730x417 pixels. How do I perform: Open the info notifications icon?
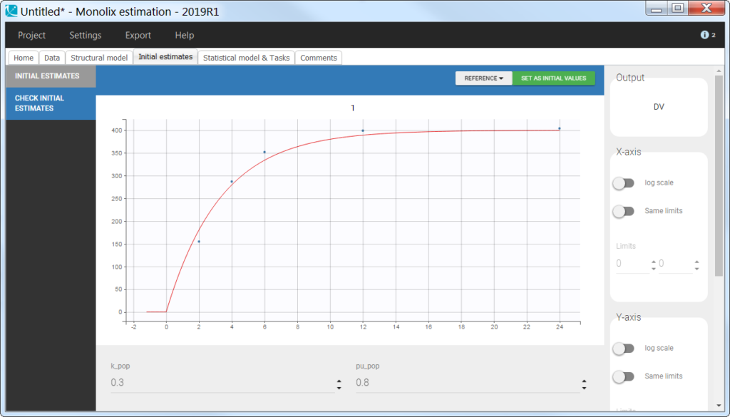[704, 35]
